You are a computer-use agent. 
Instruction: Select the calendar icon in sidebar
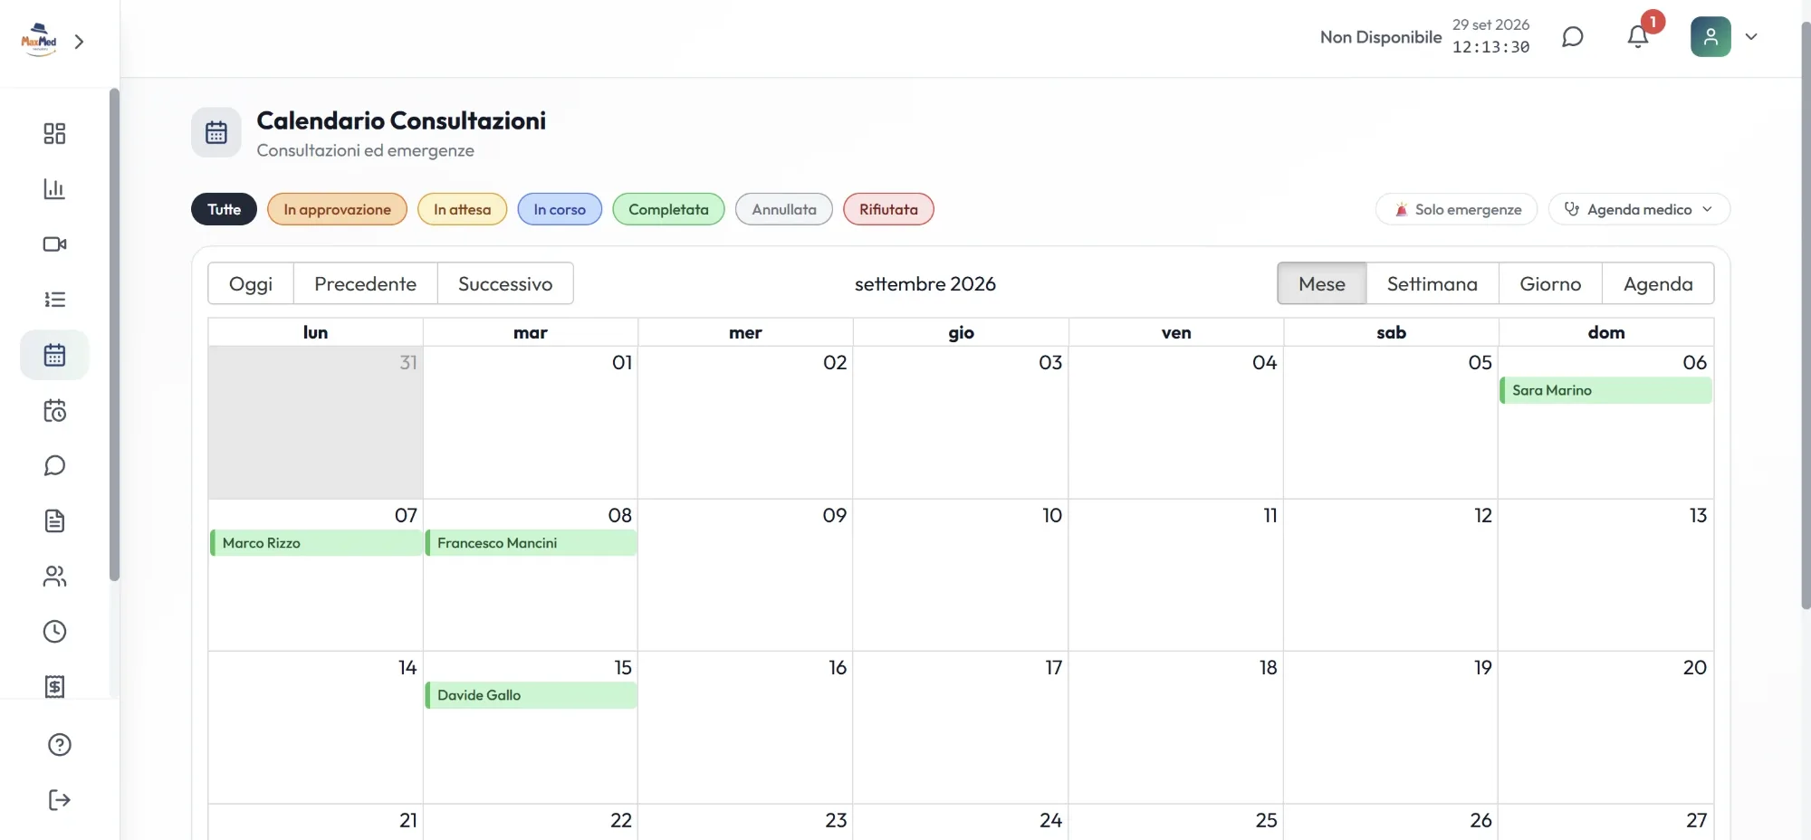click(54, 355)
